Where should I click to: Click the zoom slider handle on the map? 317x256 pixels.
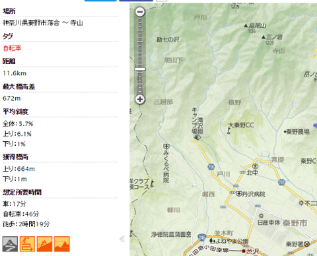140,69
